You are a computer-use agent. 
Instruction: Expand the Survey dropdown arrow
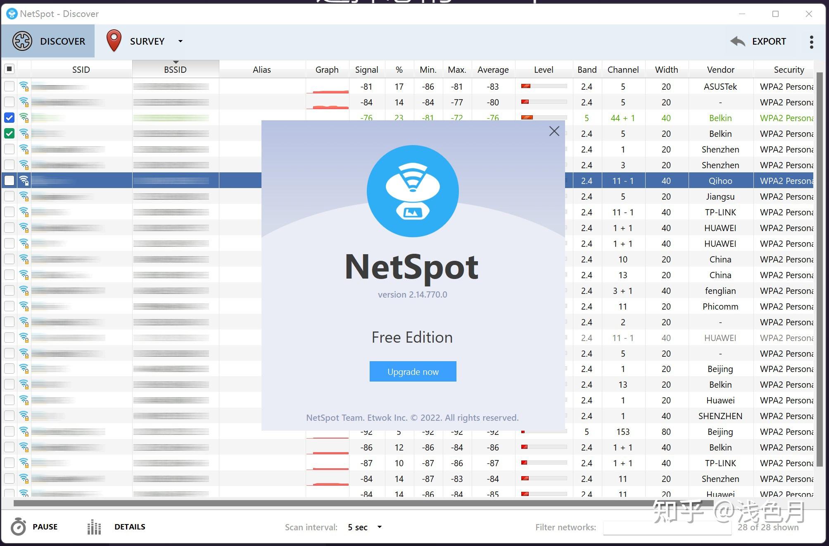pyautogui.click(x=180, y=41)
